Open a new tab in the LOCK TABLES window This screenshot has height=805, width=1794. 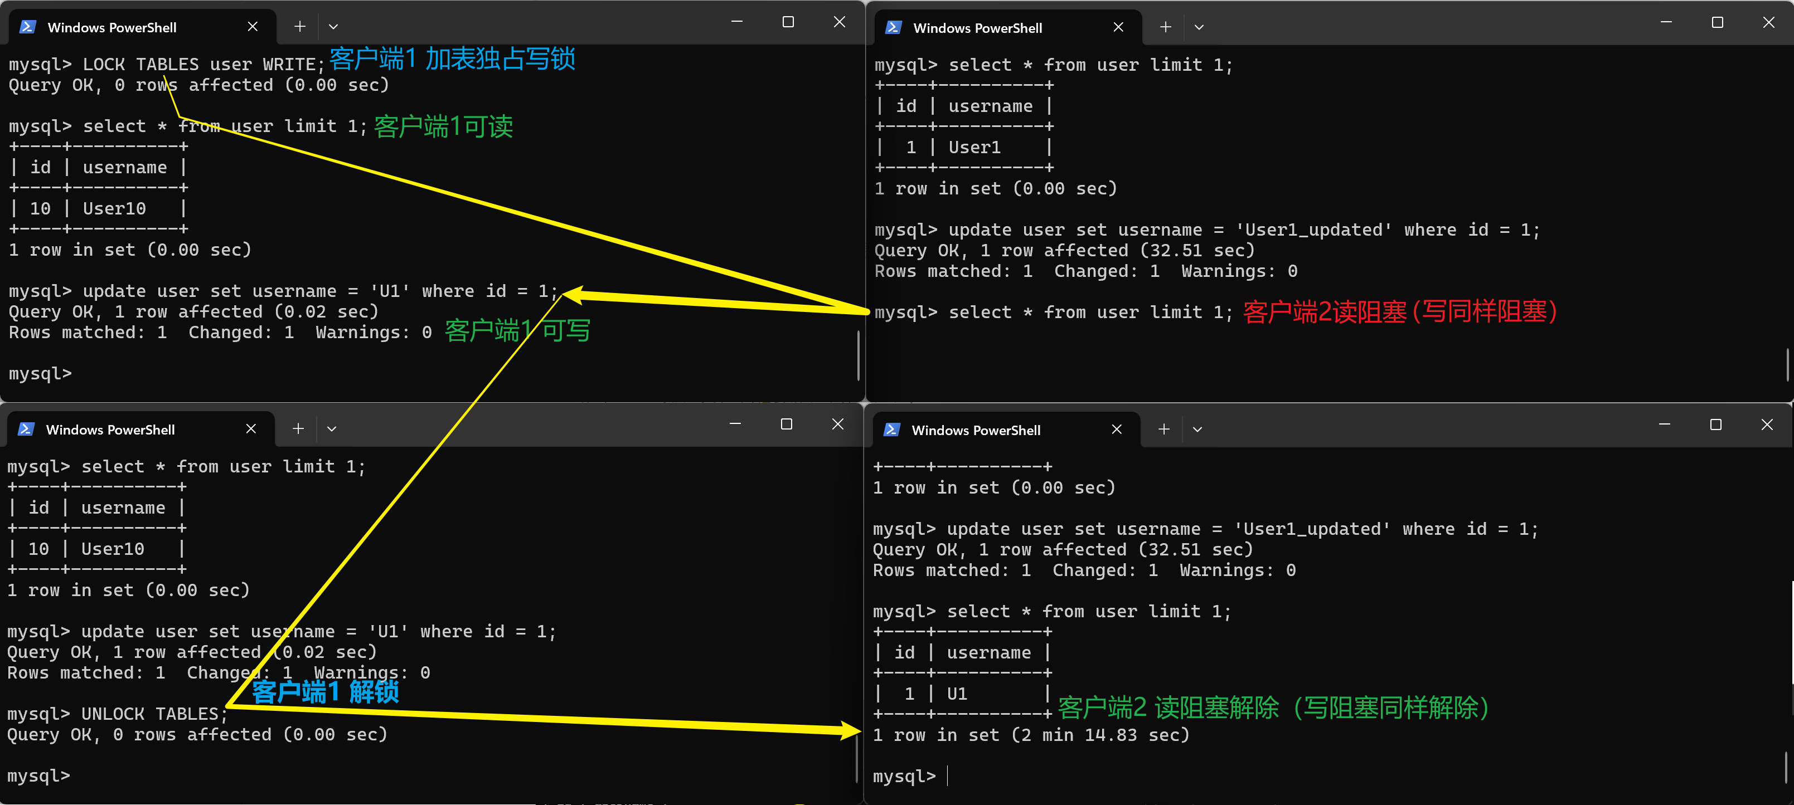tap(299, 26)
